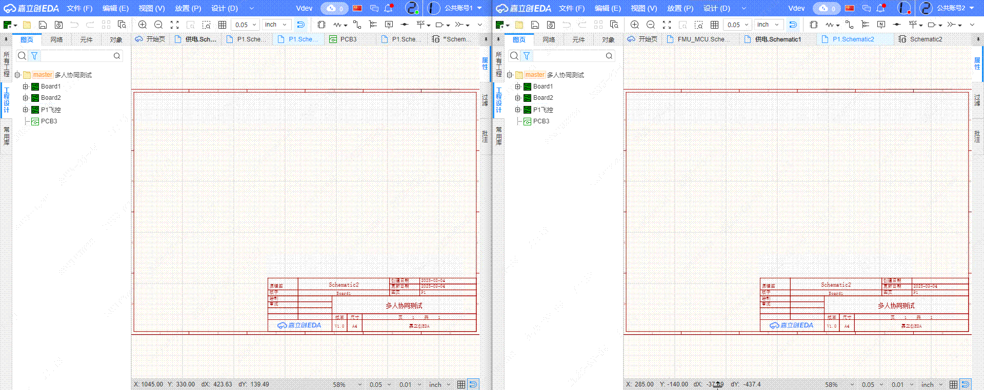Click zoom in icon in left window toolbar

143,25
